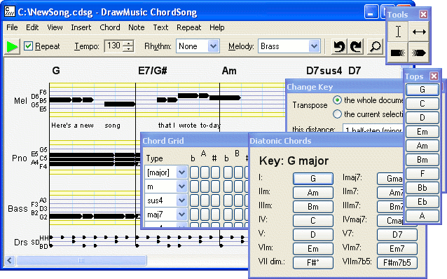Viewport: 447px width, 279px height.
Task: Open the Edit menu
Action: tap(32, 27)
